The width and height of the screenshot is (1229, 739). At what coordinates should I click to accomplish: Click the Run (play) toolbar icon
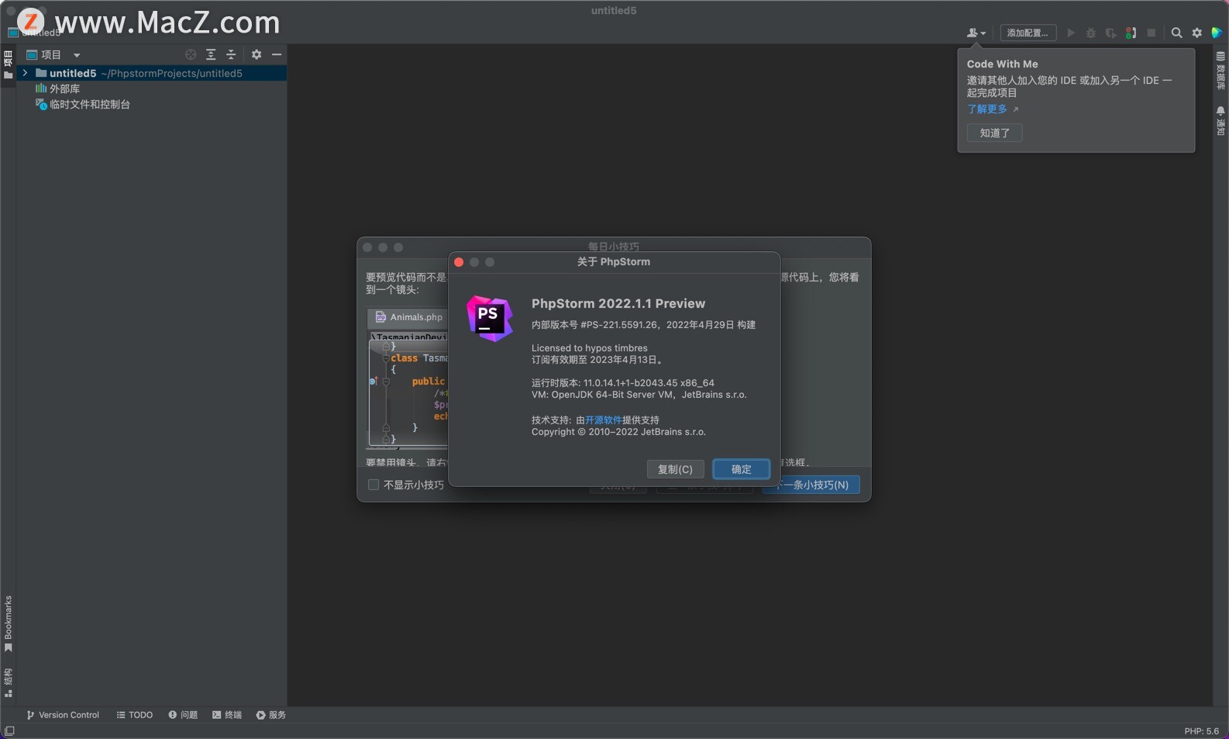[1071, 33]
